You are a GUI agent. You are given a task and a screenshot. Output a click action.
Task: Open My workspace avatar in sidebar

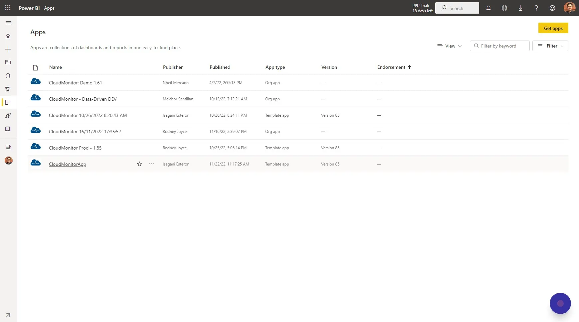tap(9, 161)
